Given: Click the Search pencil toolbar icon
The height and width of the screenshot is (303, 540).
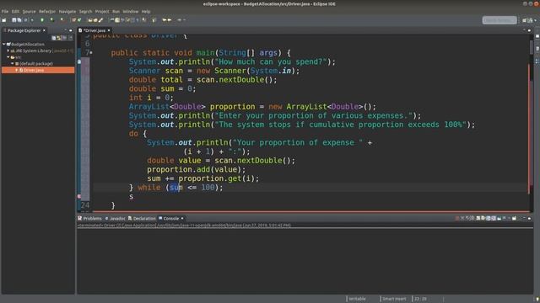Looking at the screenshot, I should [x=100, y=20].
